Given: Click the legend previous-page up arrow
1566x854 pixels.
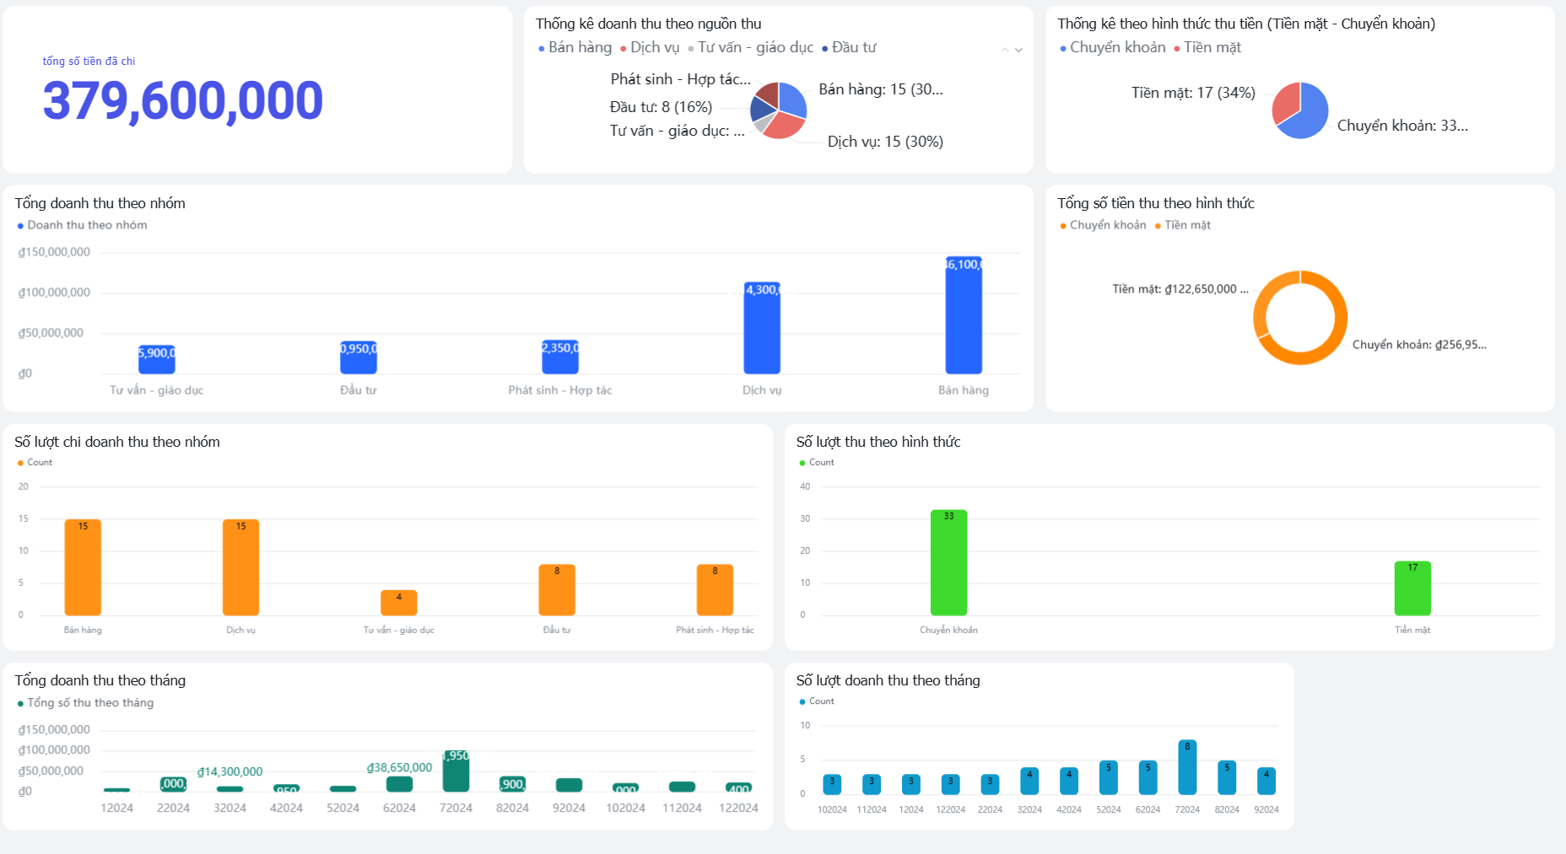Looking at the screenshot, I should pos(1005,50).
